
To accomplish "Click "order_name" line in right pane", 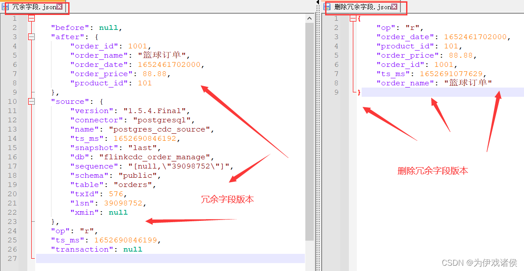I will coord(434,83).
